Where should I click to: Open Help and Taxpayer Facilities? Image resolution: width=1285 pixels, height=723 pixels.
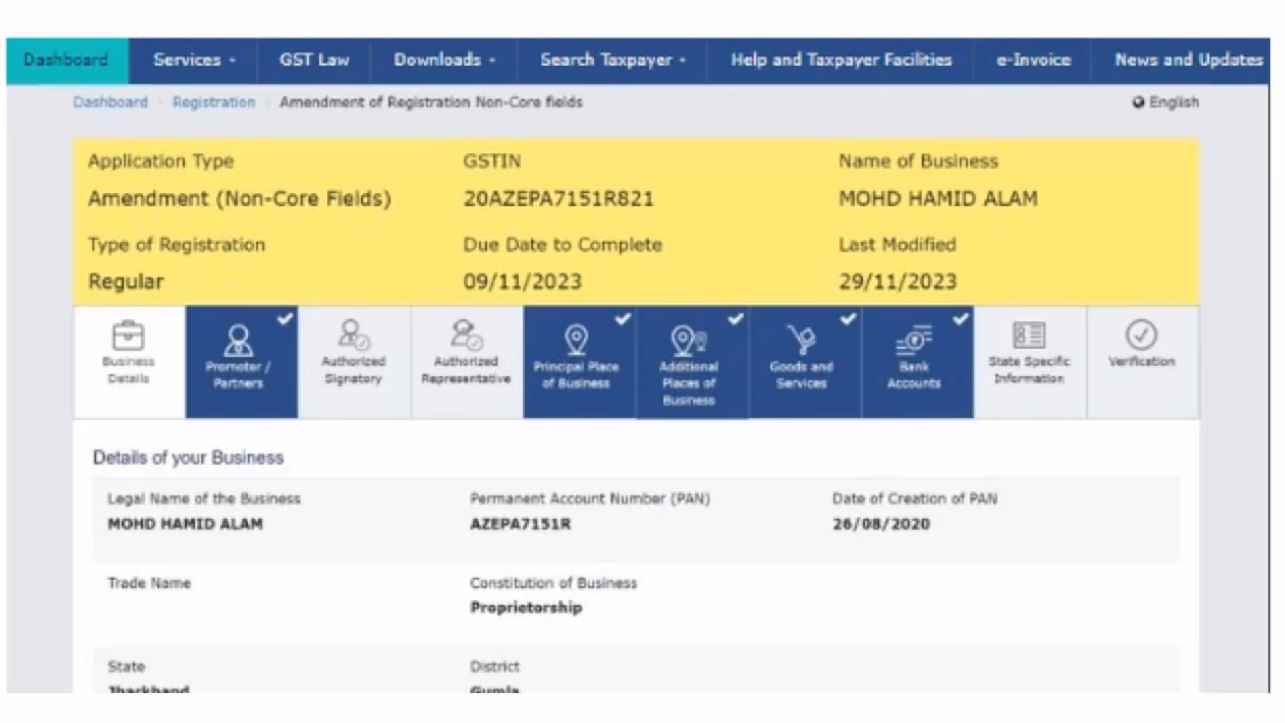pyautogui.click(x=841, y=60)
